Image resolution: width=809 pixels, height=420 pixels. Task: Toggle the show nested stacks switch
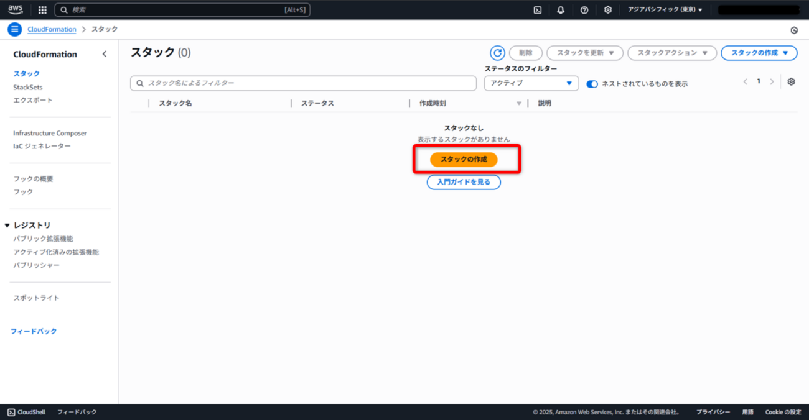click(x=592, y=84)
